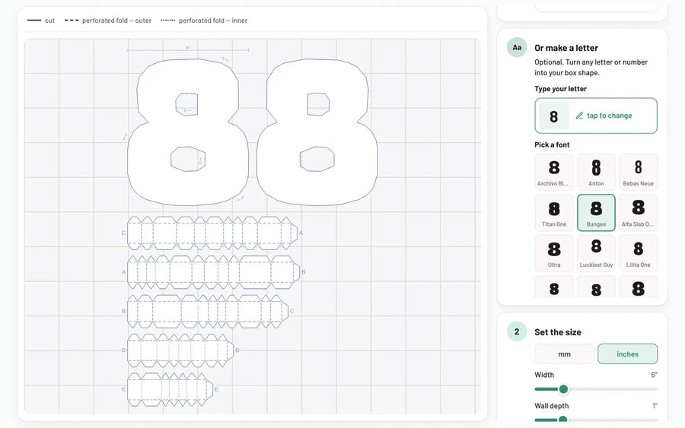This screenshot has height=428, width=685.
Task: Click the Aa badge icon
Action: pos(517,48)
